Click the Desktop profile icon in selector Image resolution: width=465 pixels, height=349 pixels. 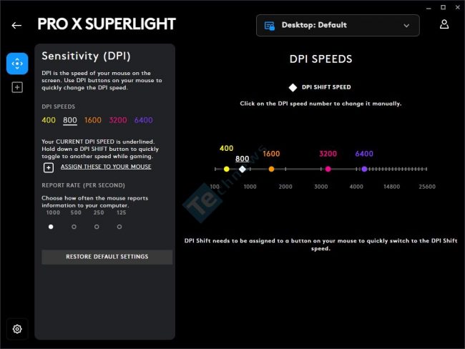coord(269,26)
